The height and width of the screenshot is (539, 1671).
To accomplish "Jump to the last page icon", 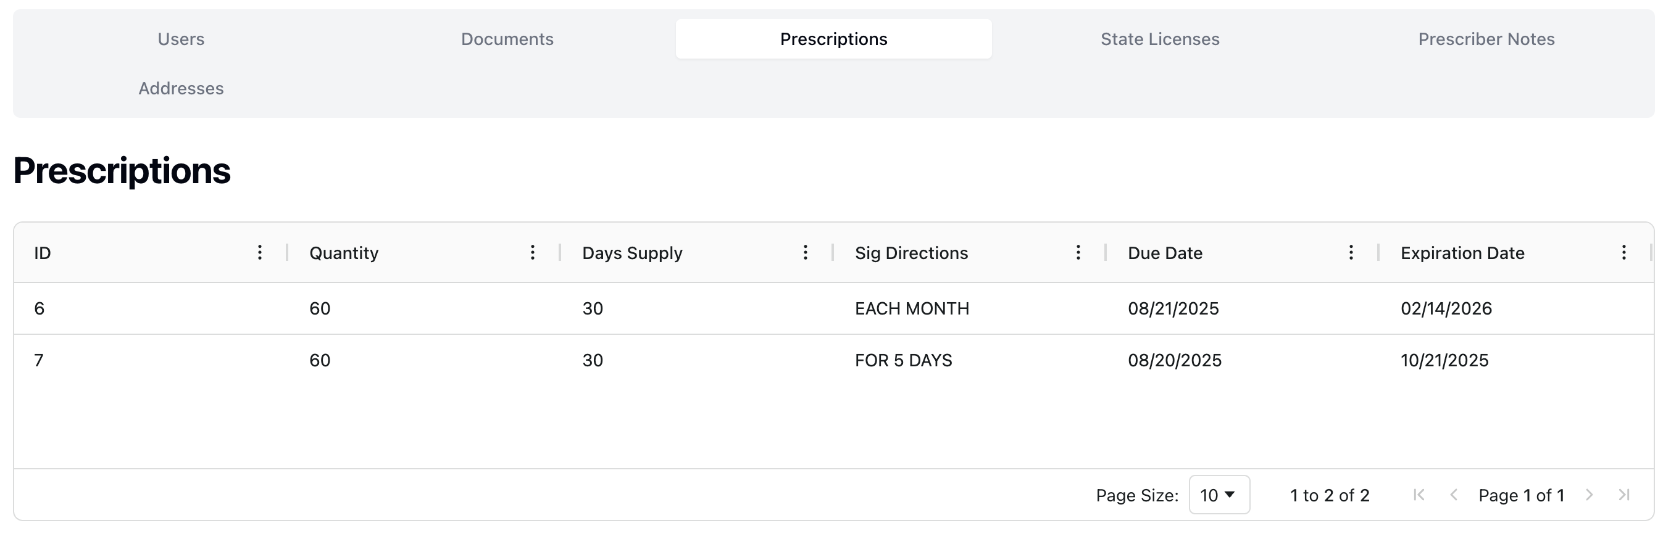I will [1623, 495].
